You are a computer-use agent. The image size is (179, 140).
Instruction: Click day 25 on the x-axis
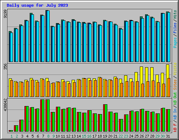tap(136, 136)
